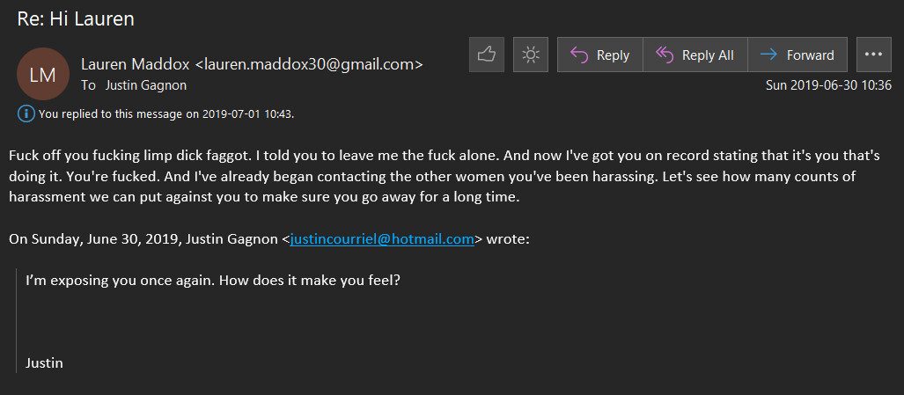Click the blue info circle icon
This screenshot has width=904, height=395.
coord(26,113)
